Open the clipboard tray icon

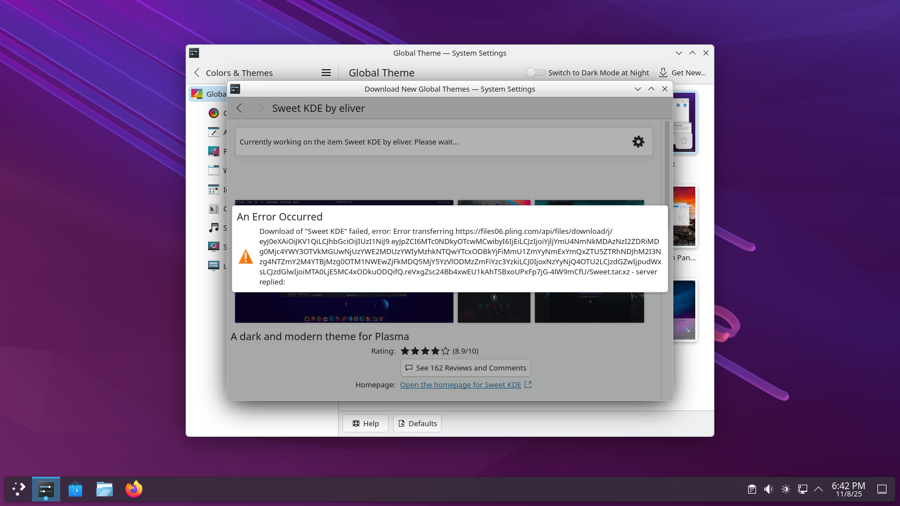click(752, 489)
